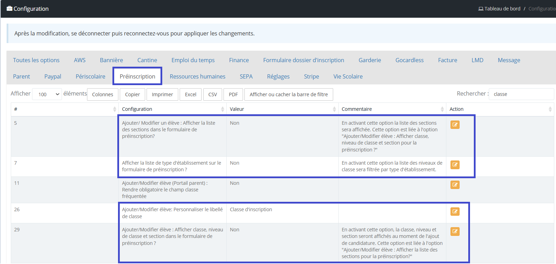556x264 pixels.
Task: Open the Bannière tab
Action: [111, 60]
